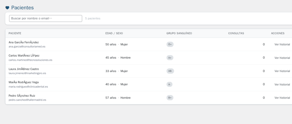The height and width of the screenshot is (124, 292).
Task: Click the PACIENTE column header
Action: coord(15,33)
